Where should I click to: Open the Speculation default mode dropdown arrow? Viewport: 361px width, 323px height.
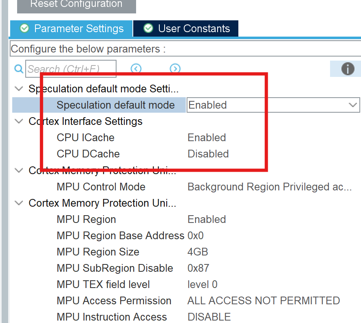click(x=352, y=105)
